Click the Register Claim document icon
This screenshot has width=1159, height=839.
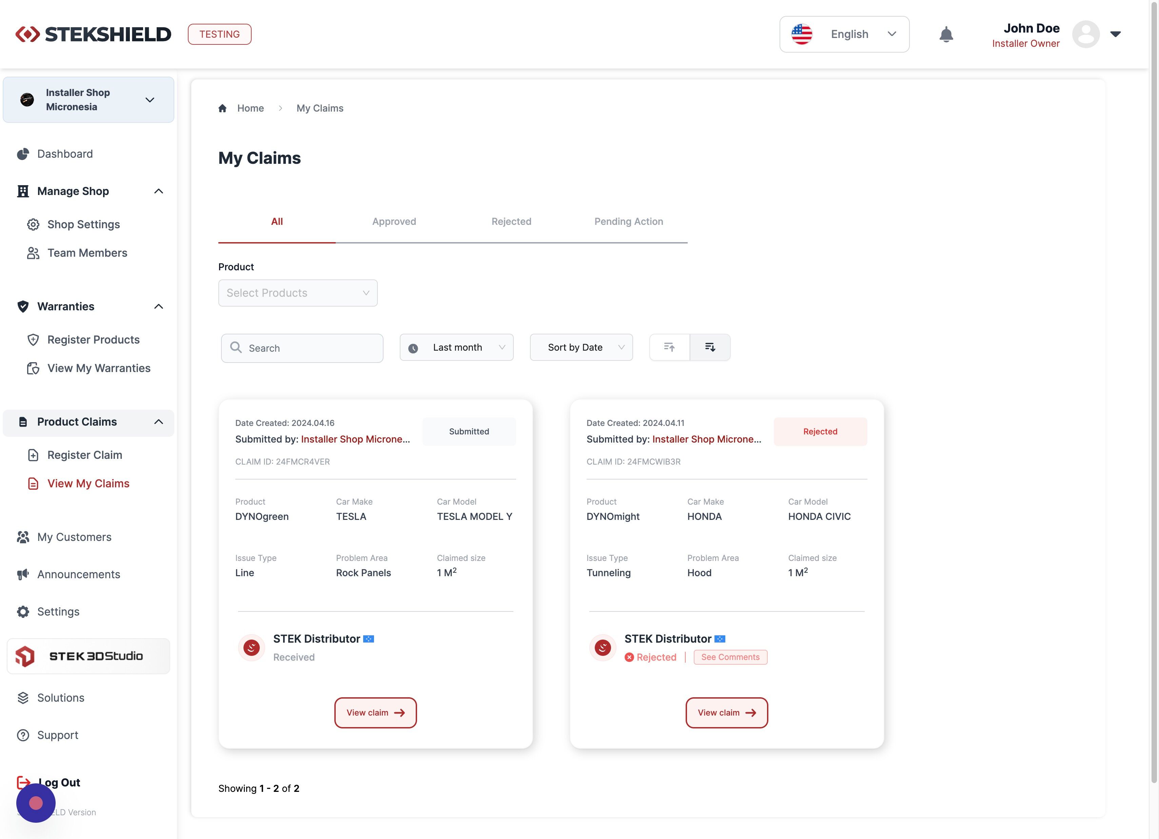coord(33,455)
